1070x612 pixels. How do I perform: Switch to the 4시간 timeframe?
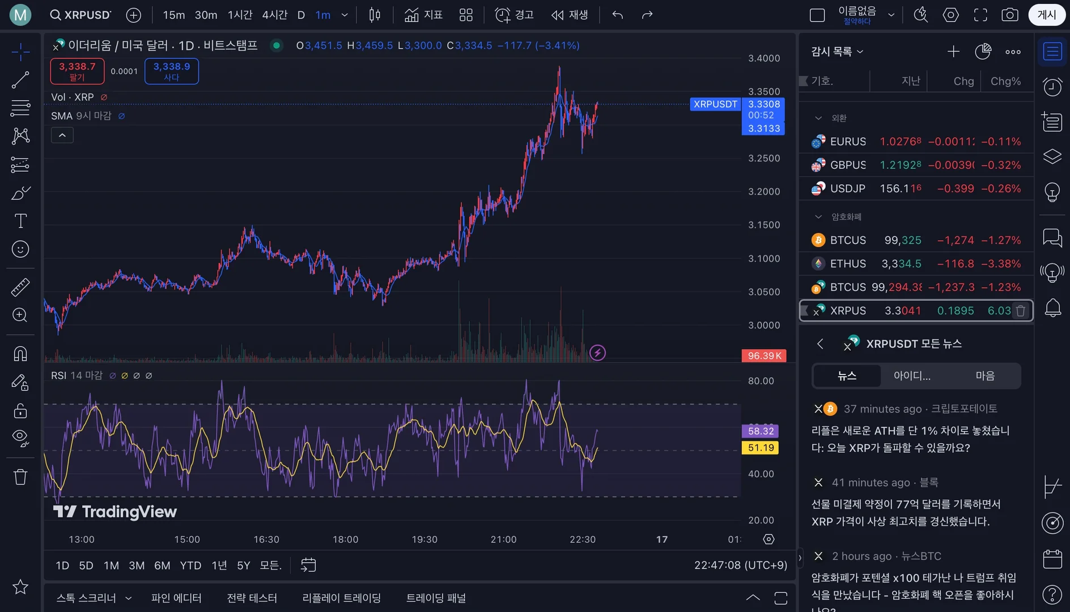pos(275,15)
